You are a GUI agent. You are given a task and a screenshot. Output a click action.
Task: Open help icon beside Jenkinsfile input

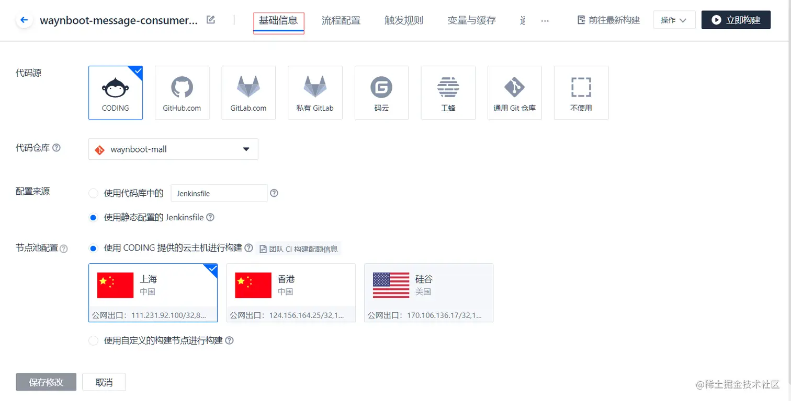(x=274, y=193)
